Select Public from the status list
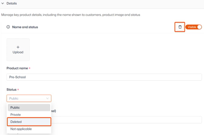The width and height of the screenshot is (204, 135). 29,108
